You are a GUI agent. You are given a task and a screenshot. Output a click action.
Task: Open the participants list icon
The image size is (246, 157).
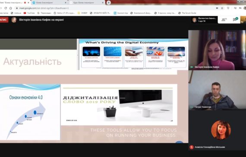224,20
